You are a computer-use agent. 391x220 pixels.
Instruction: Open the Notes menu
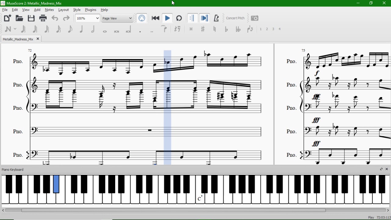(x=49, y=10)
